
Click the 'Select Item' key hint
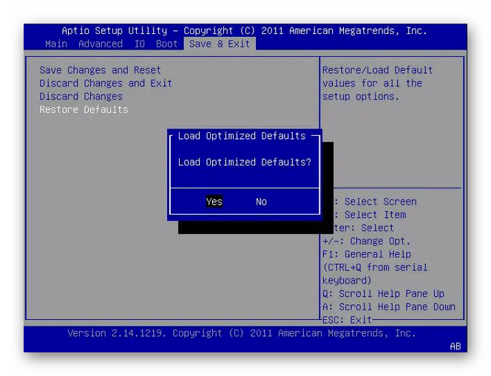point(375,214)
